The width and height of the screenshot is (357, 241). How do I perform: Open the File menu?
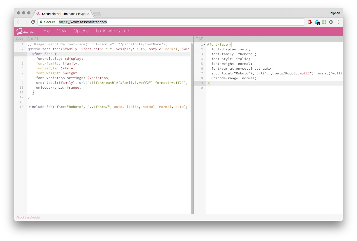[x=46, y=31]
